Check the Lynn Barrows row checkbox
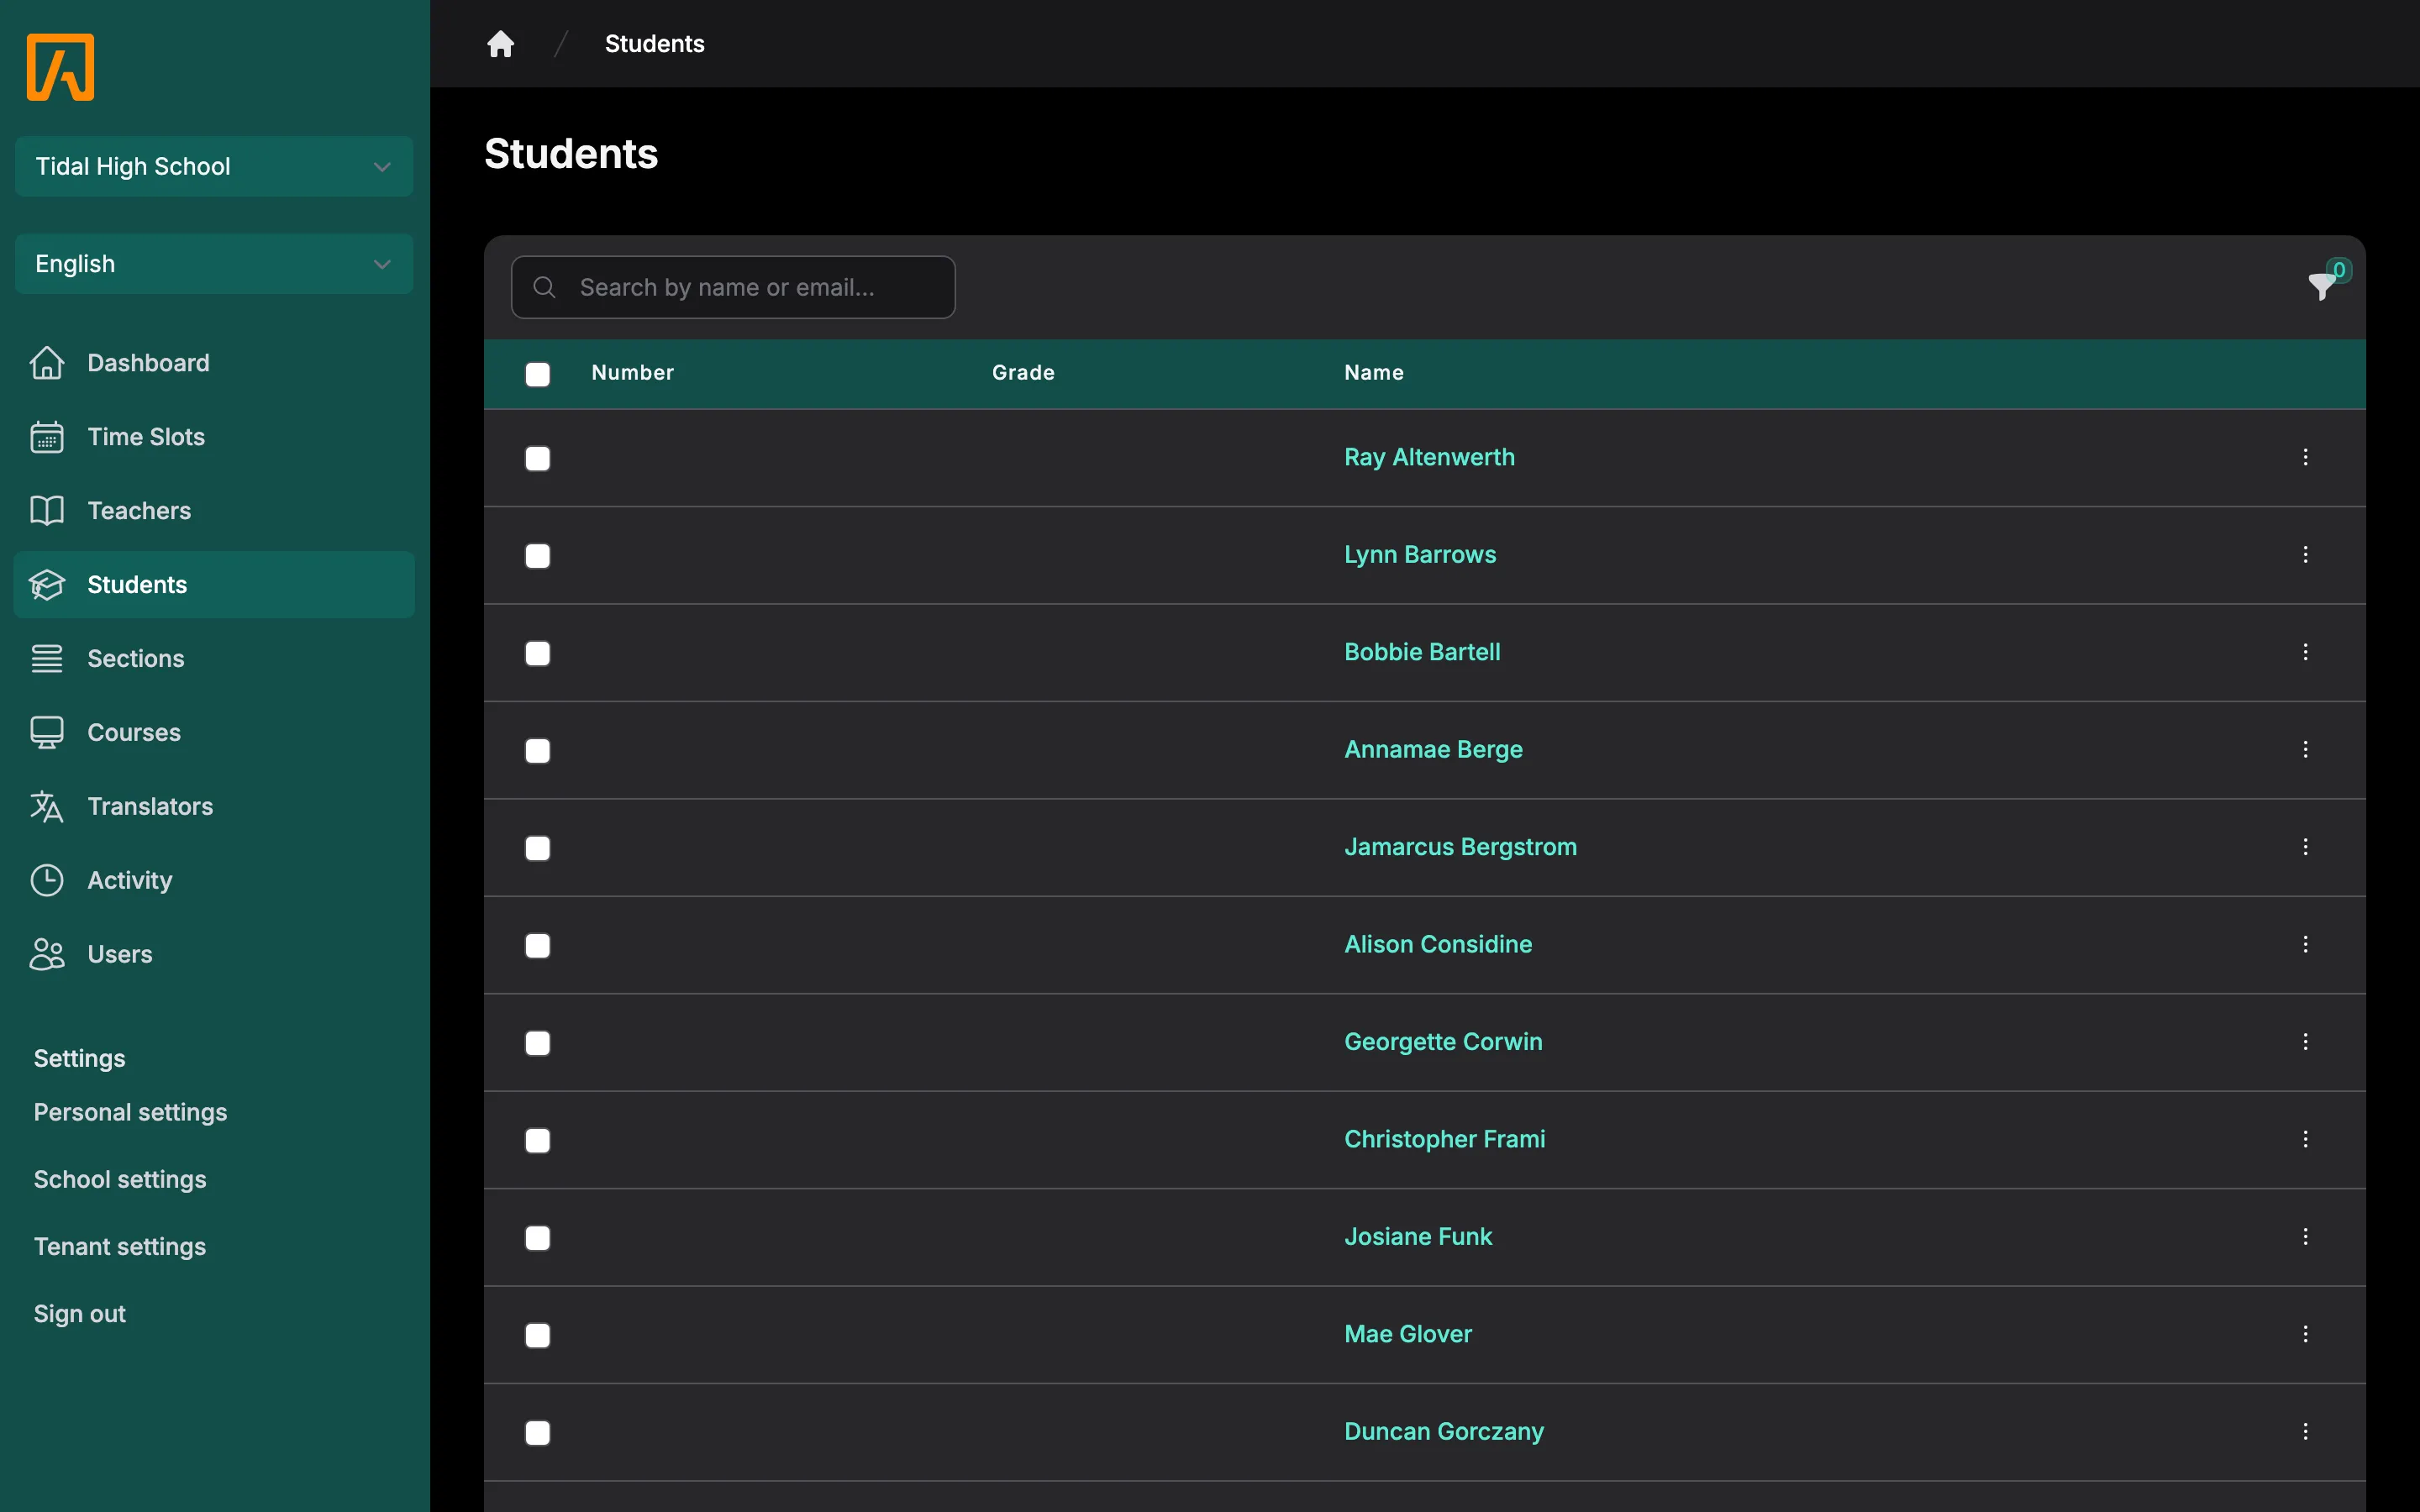 (x=537, y=556)
